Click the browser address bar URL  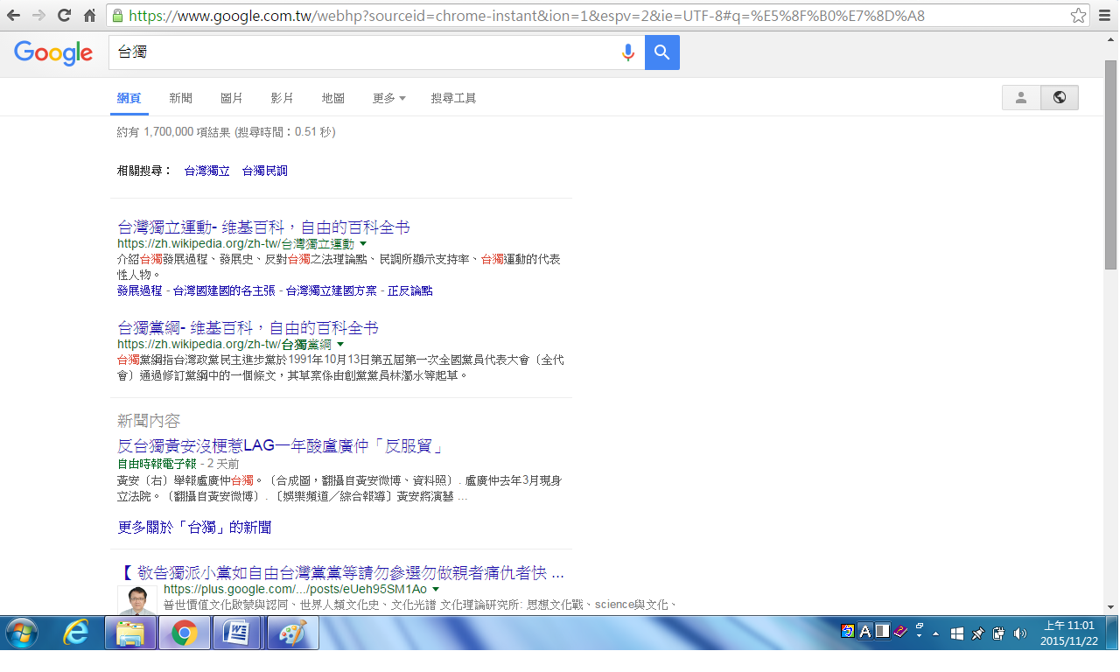527,16
